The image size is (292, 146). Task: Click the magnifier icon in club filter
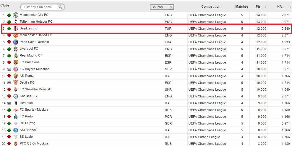60,7
